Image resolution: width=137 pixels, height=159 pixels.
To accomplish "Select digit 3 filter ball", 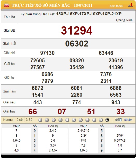I will pyautogui.click(x=60, y=120).
